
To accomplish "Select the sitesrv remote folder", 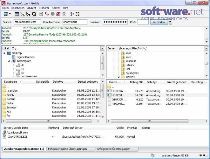I will (x=130, y=65).
